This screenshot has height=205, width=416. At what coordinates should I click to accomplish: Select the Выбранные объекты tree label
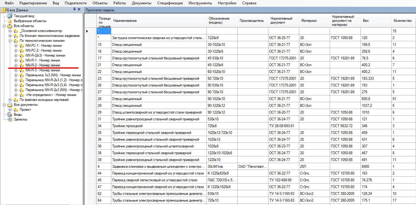(30, 21)
